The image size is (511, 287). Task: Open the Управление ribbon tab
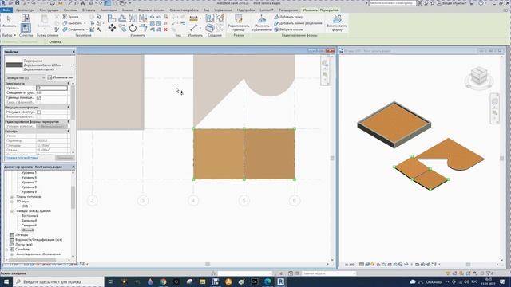(x=223, y=10)
